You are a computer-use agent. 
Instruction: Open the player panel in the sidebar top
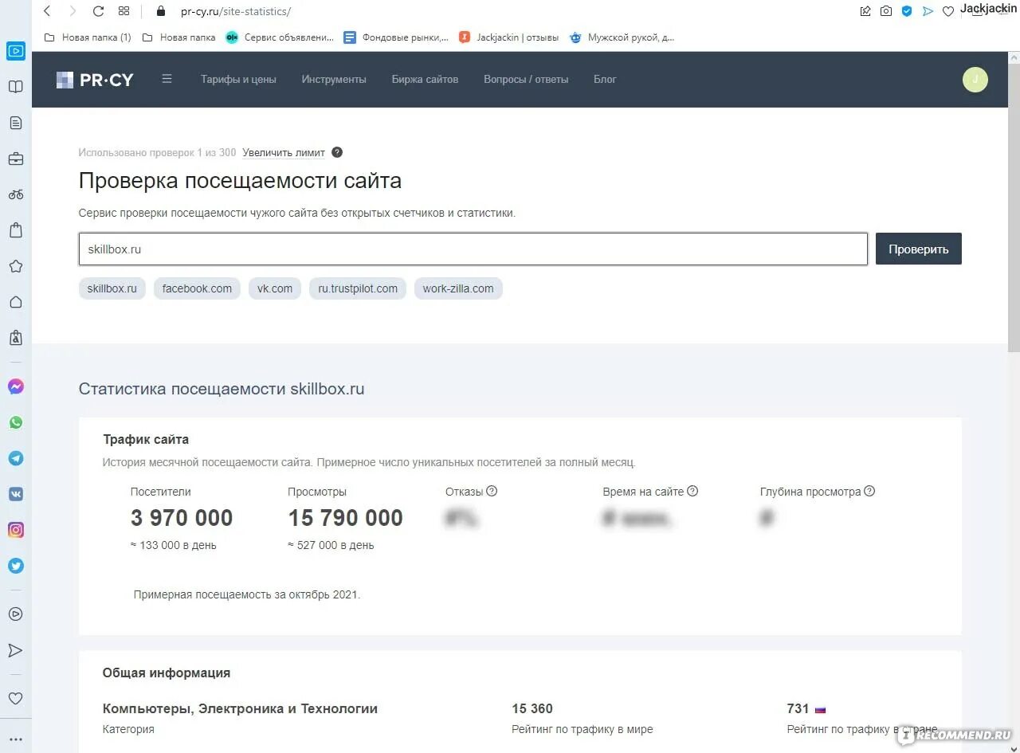[x=15, y=51]
